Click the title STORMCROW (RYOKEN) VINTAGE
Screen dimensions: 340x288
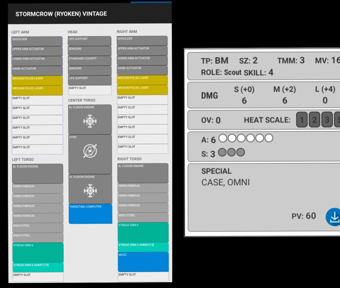click(61, 14)
